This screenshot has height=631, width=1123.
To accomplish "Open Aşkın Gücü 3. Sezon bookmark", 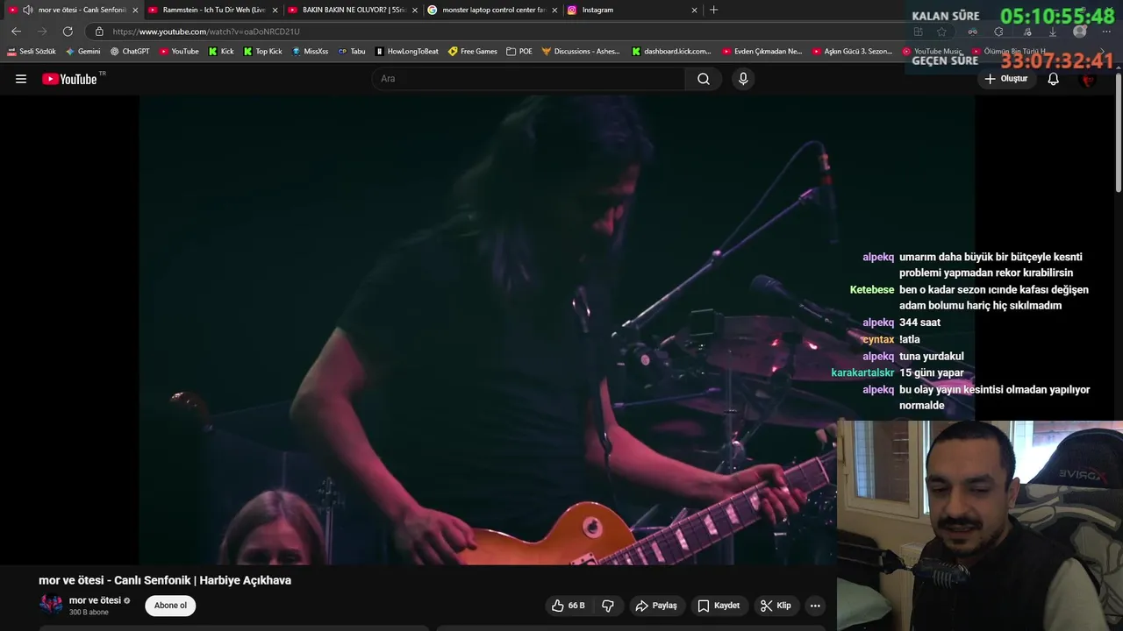I will 852,52.
